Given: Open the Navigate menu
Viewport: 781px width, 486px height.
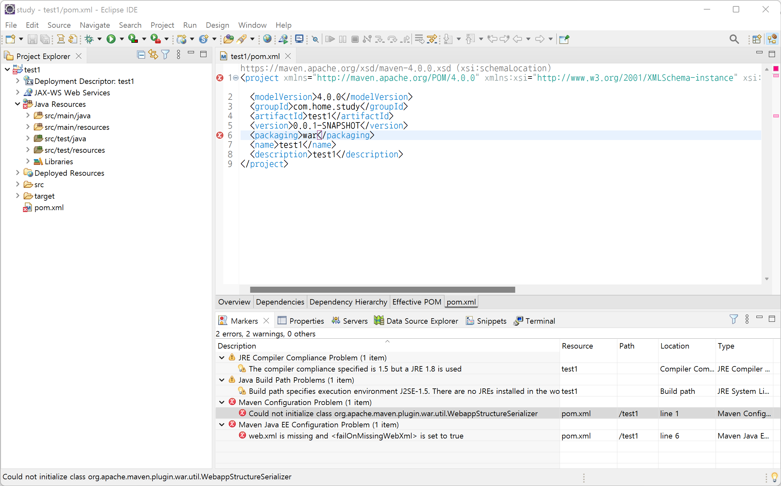Looking at the screenshot, I should click(x=94, y=25).
